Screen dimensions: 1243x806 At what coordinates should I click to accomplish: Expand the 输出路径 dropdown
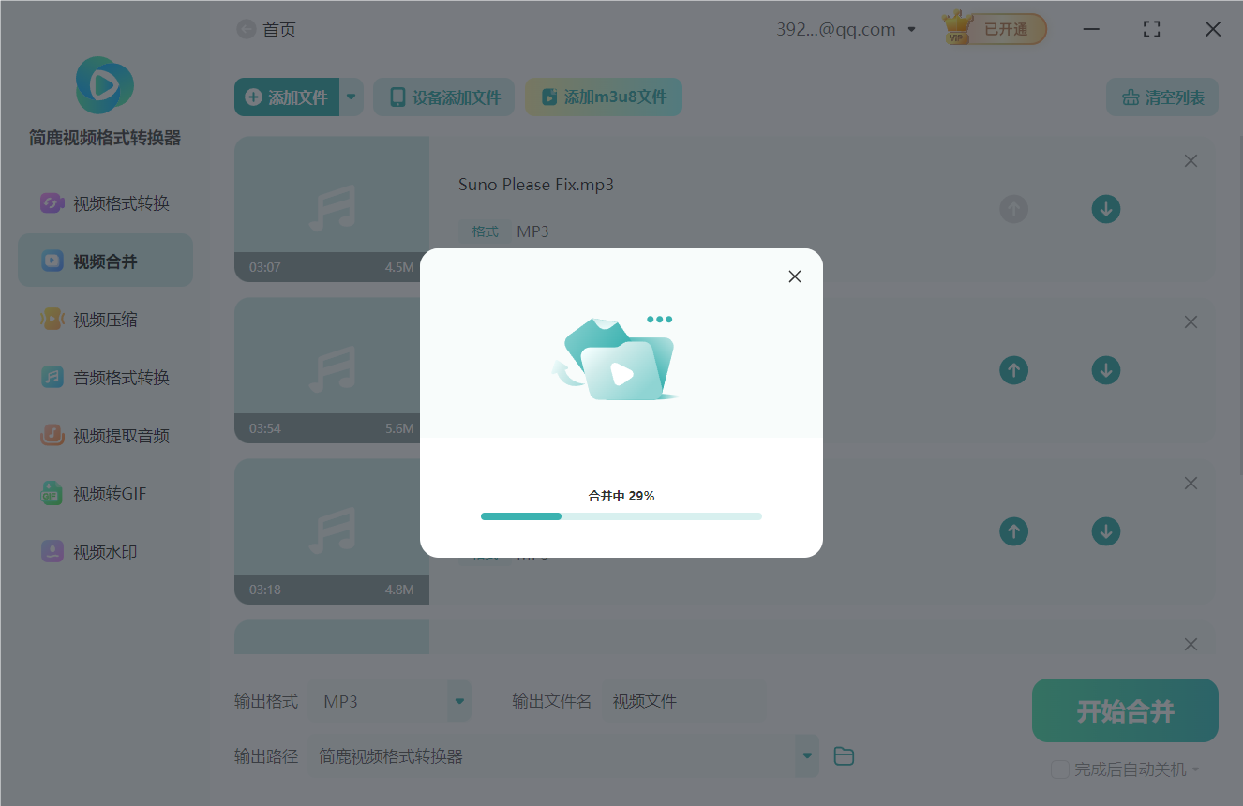tap(806, 756)
